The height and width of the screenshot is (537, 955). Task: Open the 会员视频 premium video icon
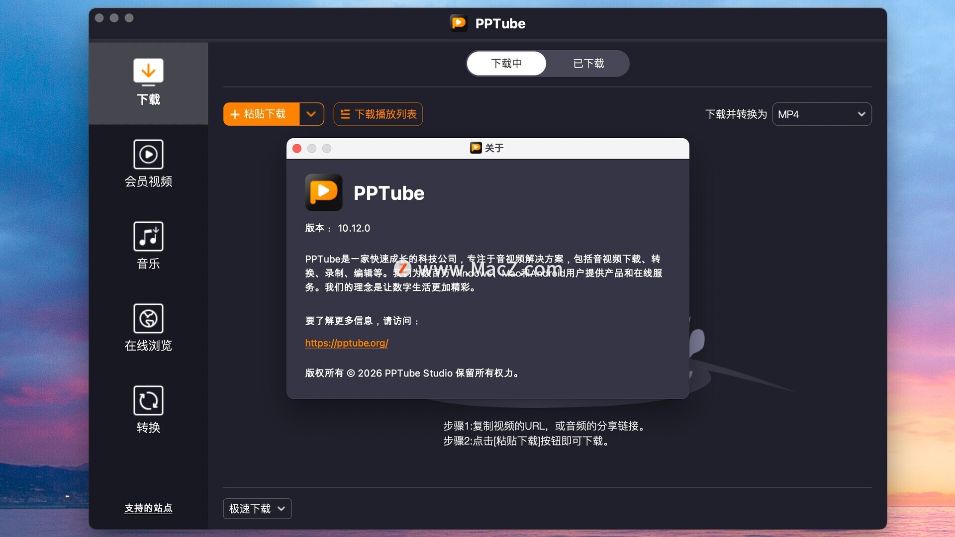pos(148,154)
